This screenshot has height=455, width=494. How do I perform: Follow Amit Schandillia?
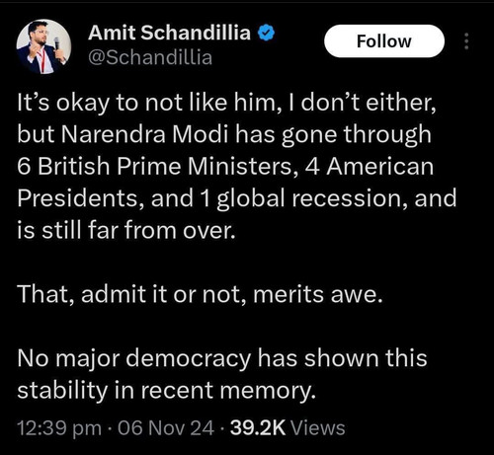[384, 41]
